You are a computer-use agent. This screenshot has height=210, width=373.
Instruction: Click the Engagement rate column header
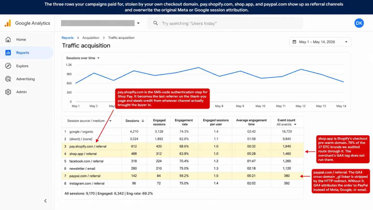click(184, 122)
